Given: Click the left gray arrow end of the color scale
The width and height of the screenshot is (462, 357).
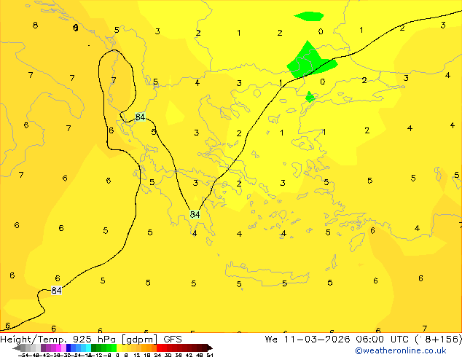Looking at the screenshot, I should (17, 348).
